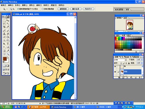This screenshot has height=109, width=145.
Task: Click Zoom In icon in options bar
Action: [11, 9]
